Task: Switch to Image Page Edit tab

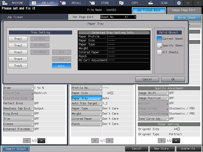Action: click(x=184, y=10)
